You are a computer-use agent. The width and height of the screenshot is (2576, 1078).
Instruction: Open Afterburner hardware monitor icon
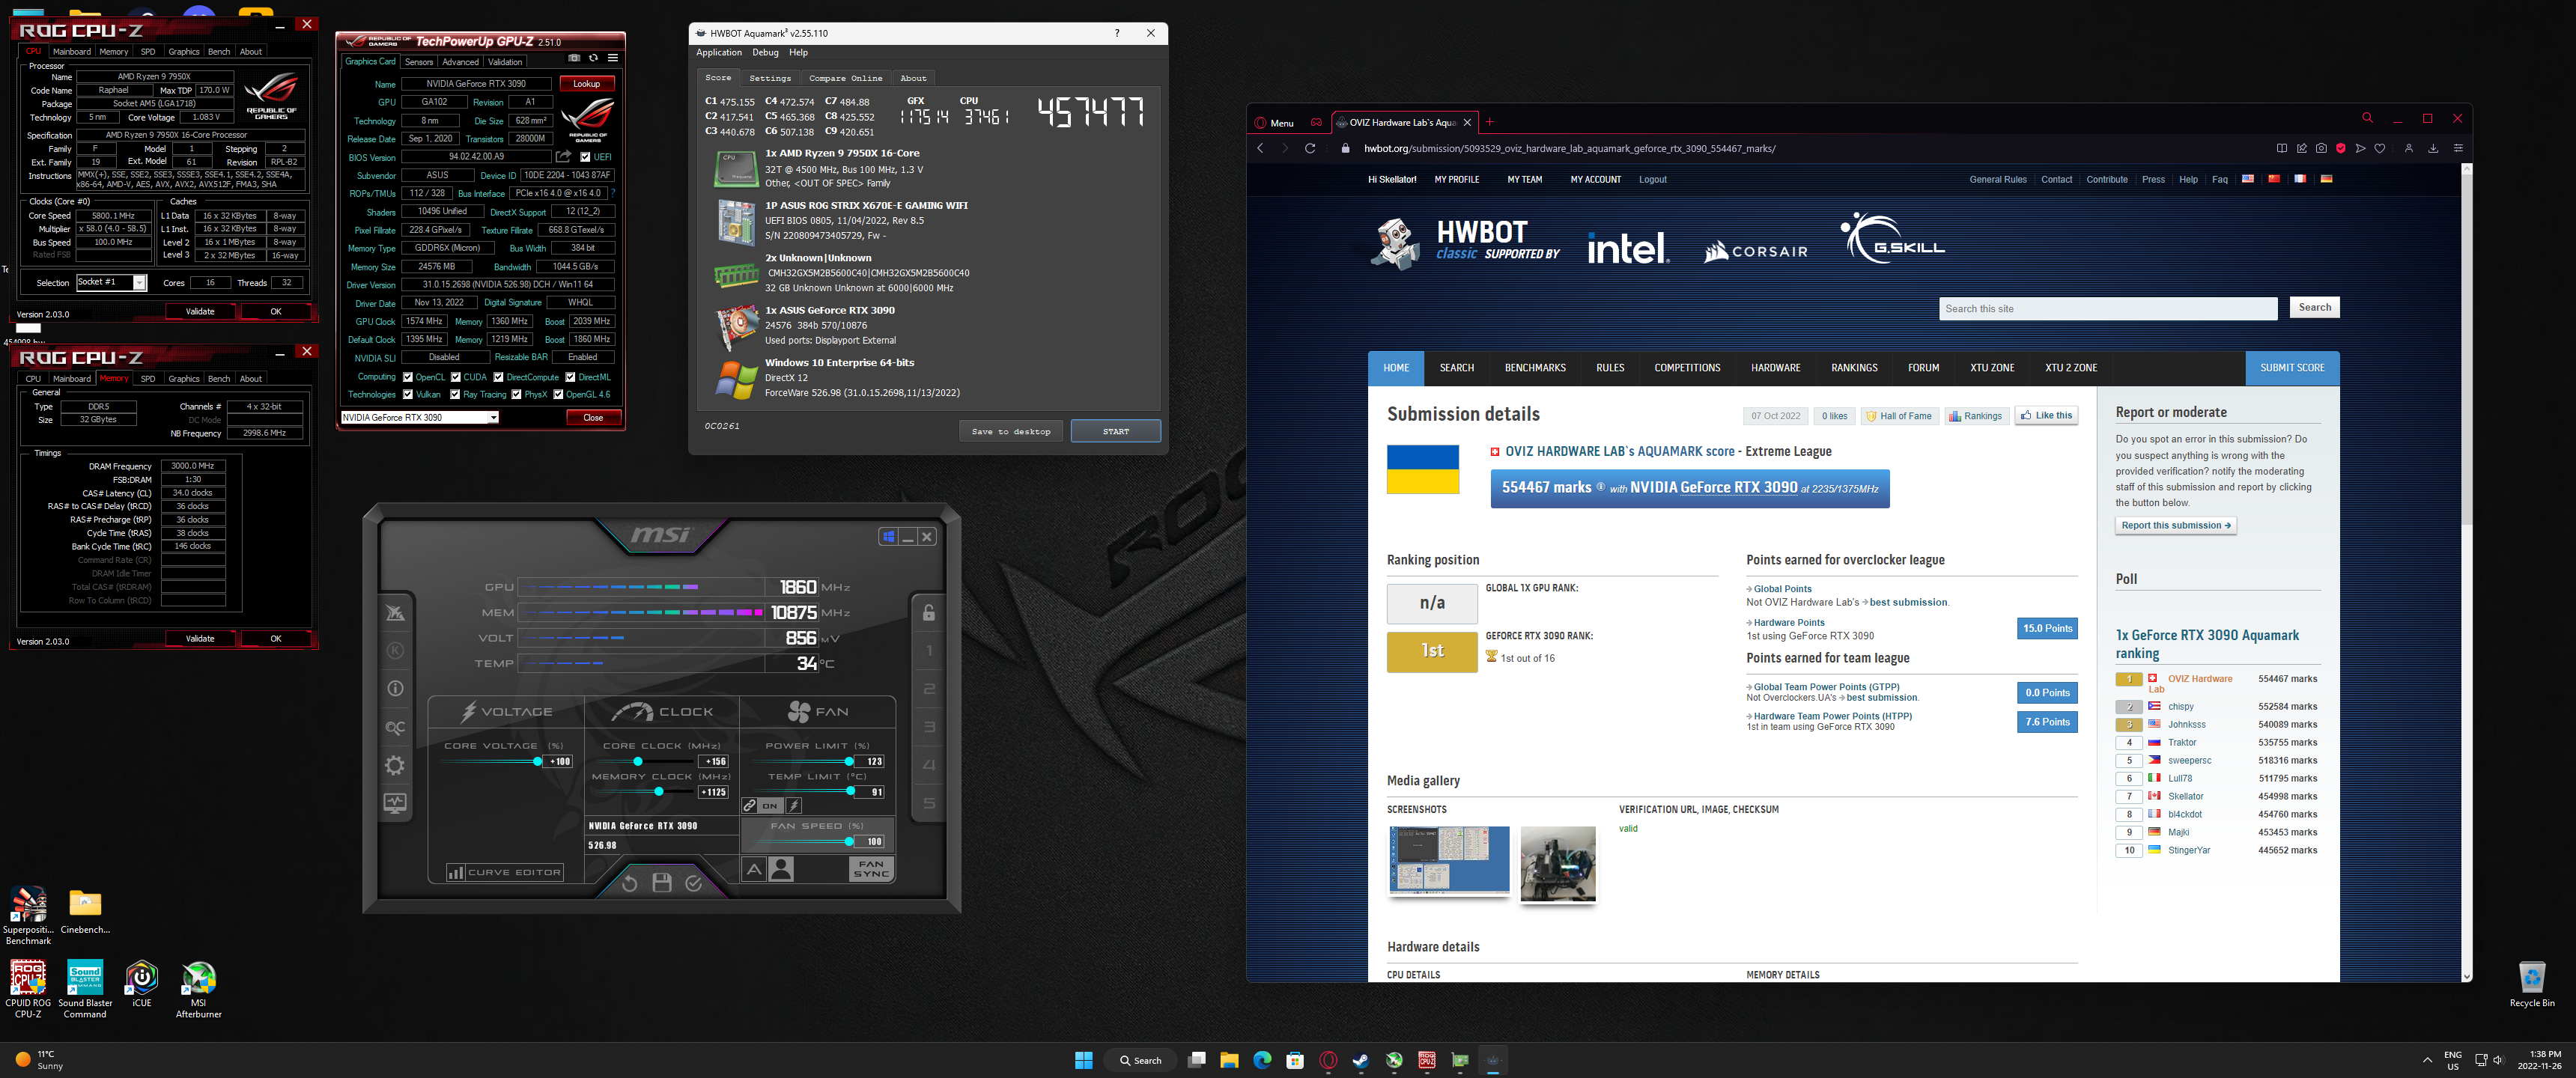click(395, 803)
